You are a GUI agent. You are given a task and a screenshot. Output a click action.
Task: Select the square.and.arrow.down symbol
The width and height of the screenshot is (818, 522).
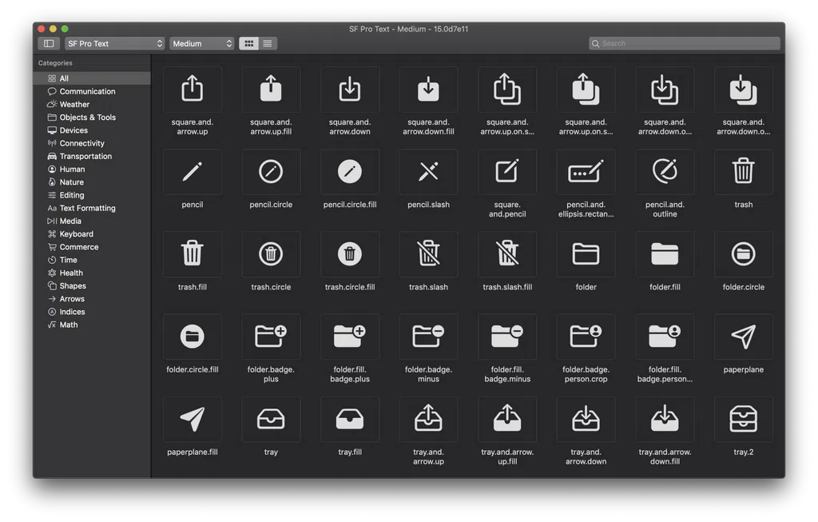[350, 90]
